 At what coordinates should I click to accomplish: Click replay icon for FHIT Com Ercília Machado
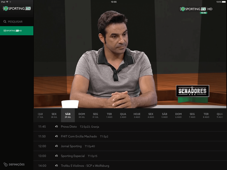tap(56, 136)
